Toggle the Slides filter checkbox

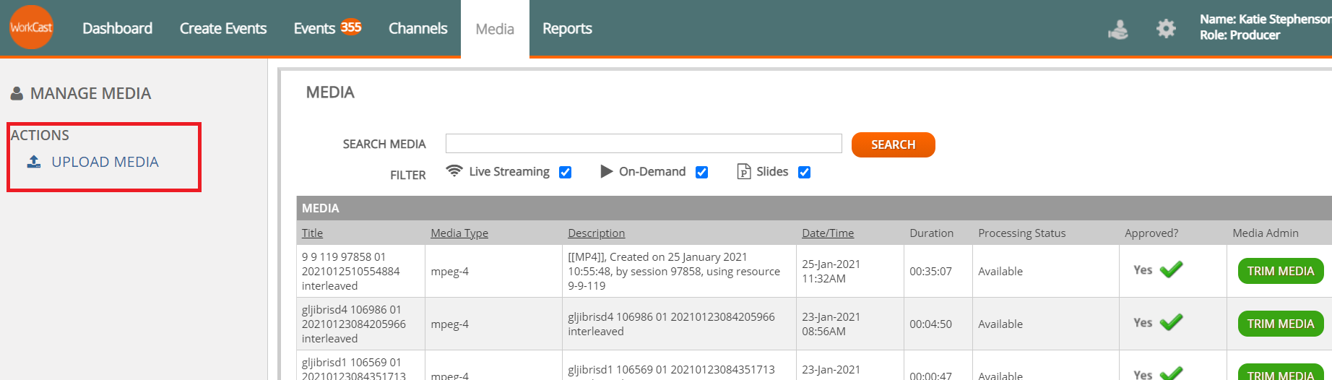(804, 172)
